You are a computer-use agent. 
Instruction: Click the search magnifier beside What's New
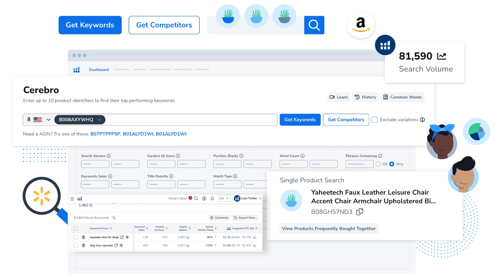(x=196, y=199)
